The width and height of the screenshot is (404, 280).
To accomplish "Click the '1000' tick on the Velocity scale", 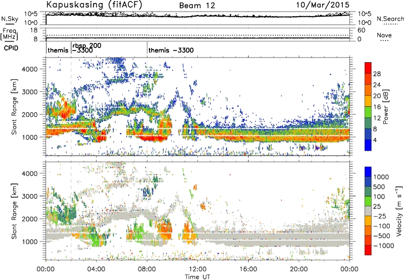I will pyautogui.click(x=381, y=177).
